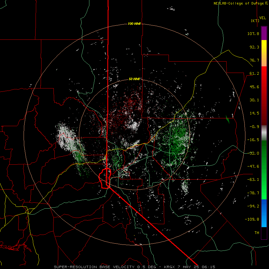Click the 14.5 legend value
Viewport: 269px width, 269px height.
pos(254,113)
